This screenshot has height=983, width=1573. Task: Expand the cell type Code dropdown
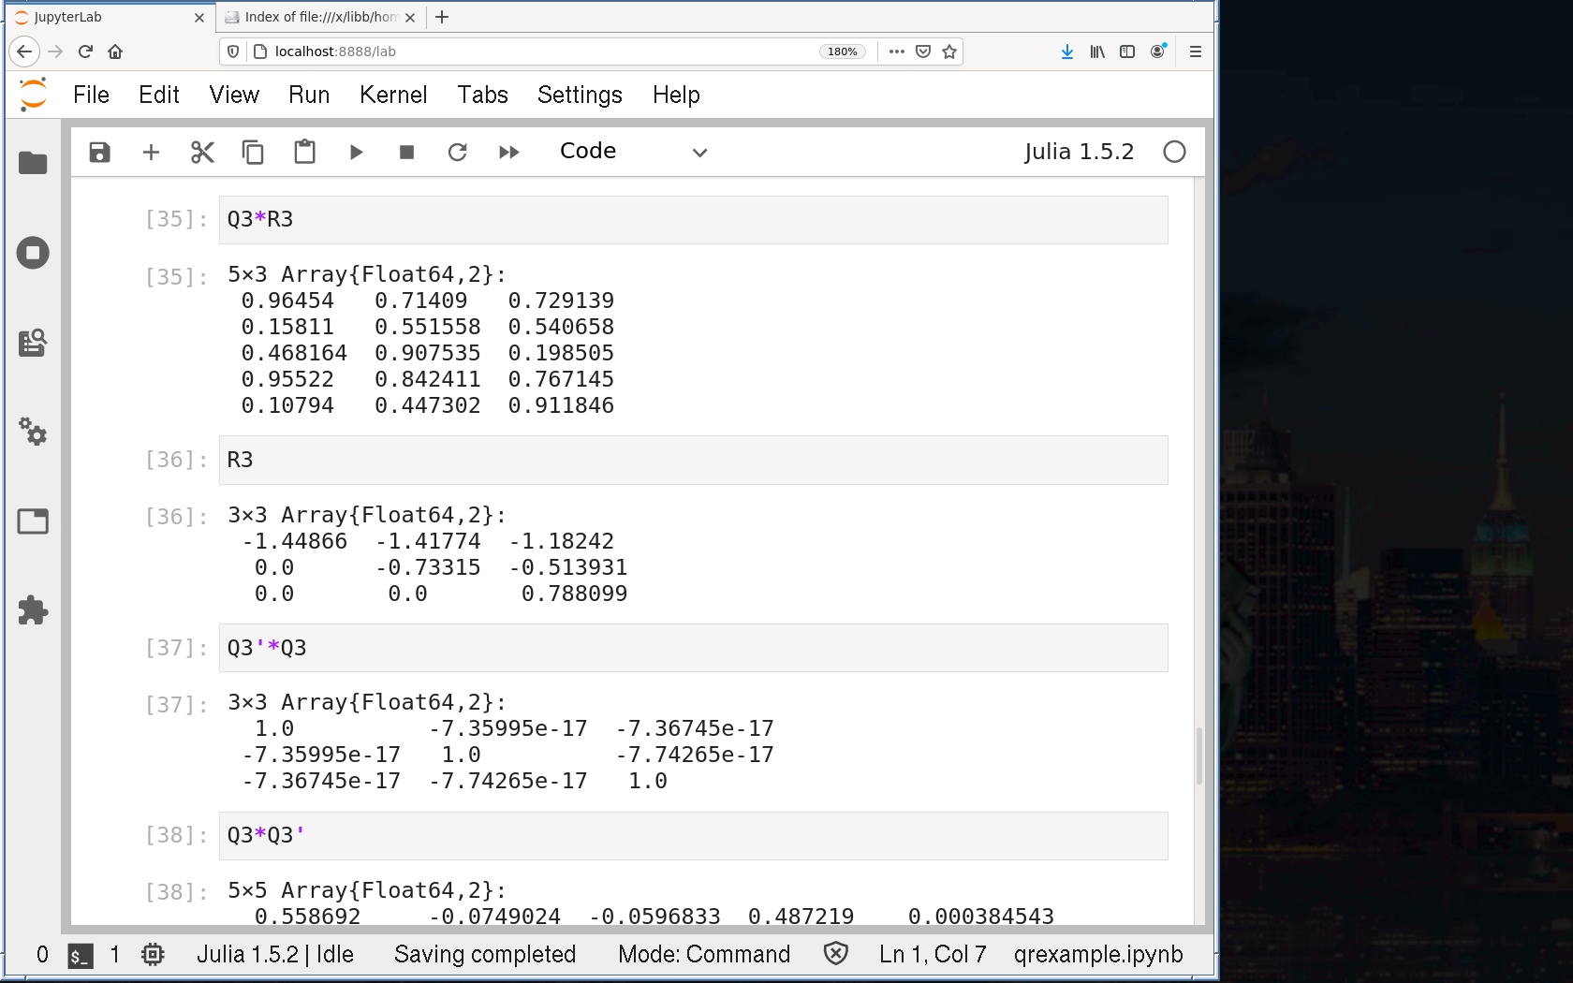pyautogui.click(x=633, y=152)
